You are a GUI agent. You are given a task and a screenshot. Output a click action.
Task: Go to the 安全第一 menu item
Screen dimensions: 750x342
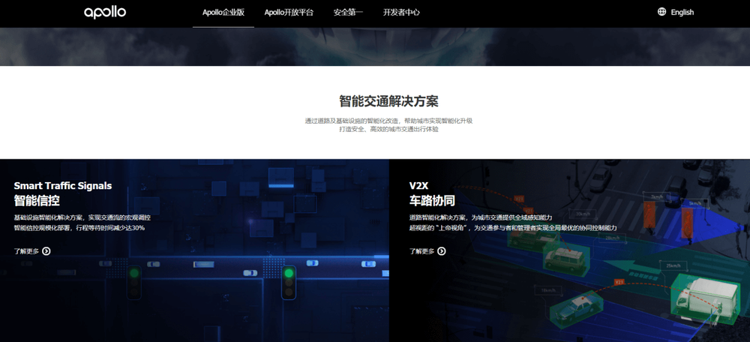[x=348, y=13]
